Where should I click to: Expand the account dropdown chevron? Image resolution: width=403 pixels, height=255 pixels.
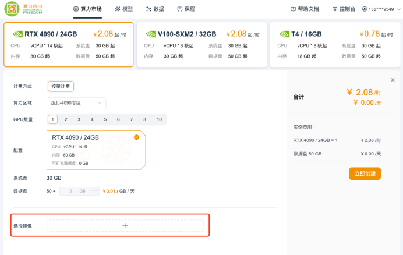[x=399, y=9]
